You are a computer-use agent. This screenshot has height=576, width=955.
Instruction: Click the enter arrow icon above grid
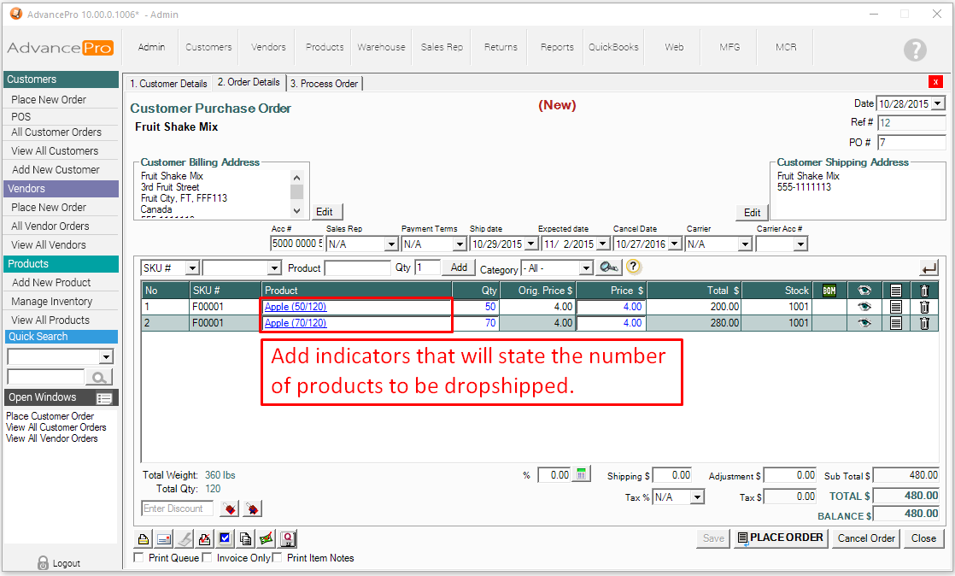tap(929, 268)
